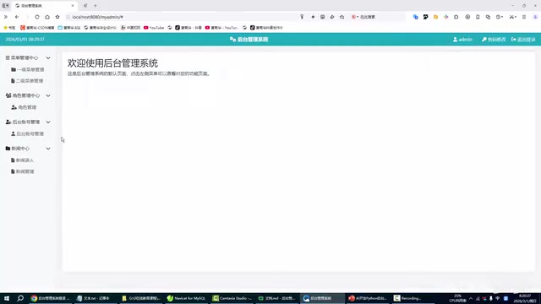Click the blue translate extension icon
Viewport: 541px width, 304px height.
(415, 17)
